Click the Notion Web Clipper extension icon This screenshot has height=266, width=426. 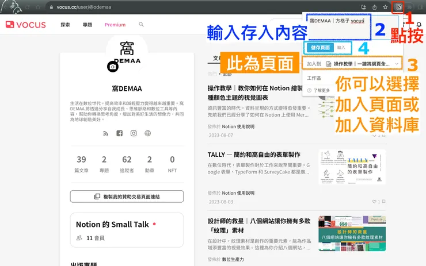pyautogui.click(x=398, y=7)
